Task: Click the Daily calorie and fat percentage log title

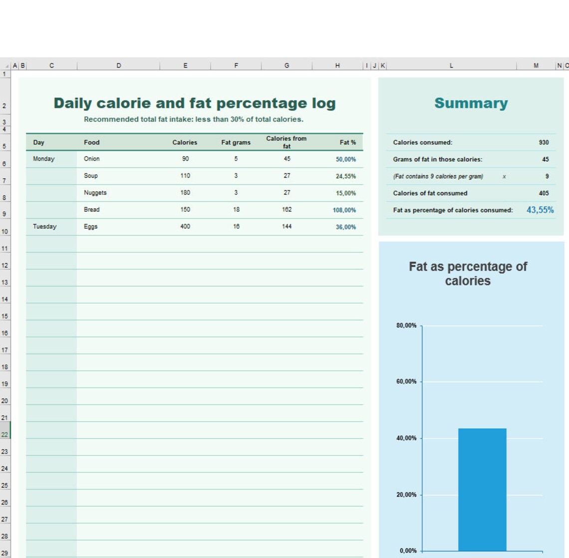Action: pos(195,103)
